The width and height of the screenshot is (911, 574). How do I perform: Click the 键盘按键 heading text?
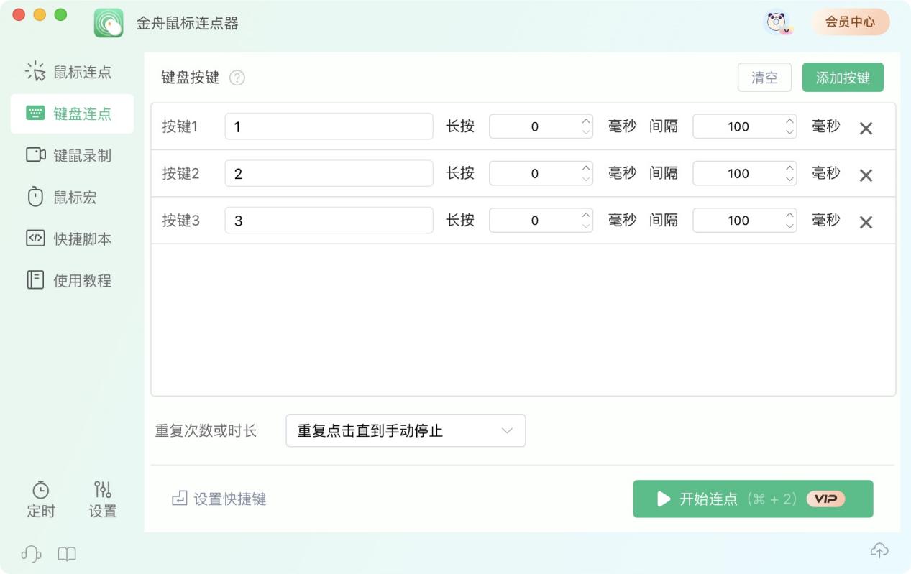coord(190,78)
